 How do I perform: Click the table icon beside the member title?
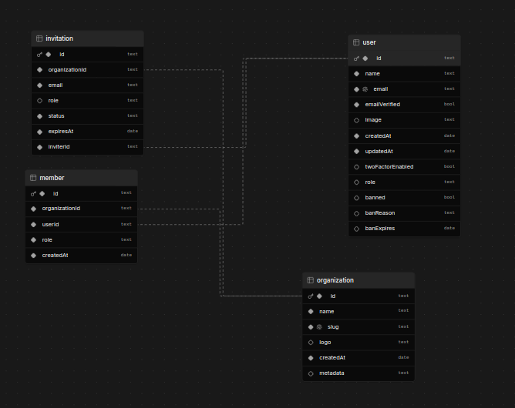33,178
